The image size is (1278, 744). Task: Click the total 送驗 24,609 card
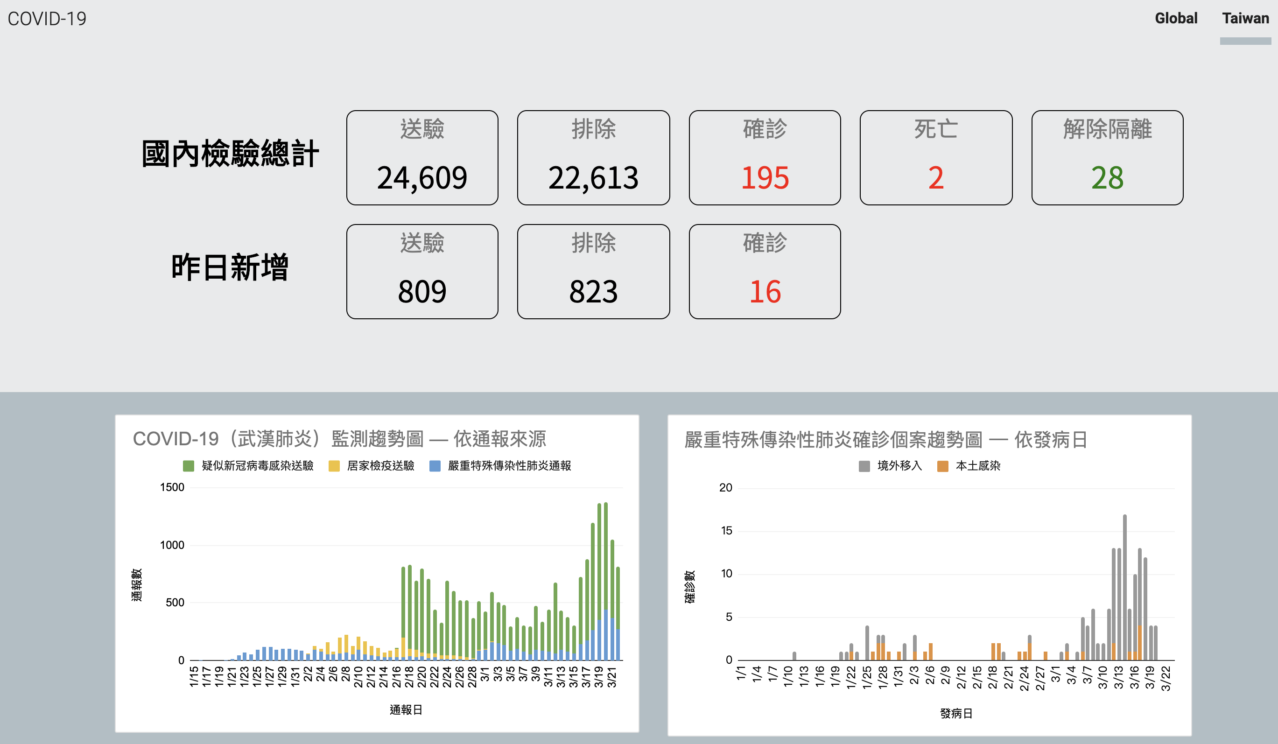click(x=422, y=158)
